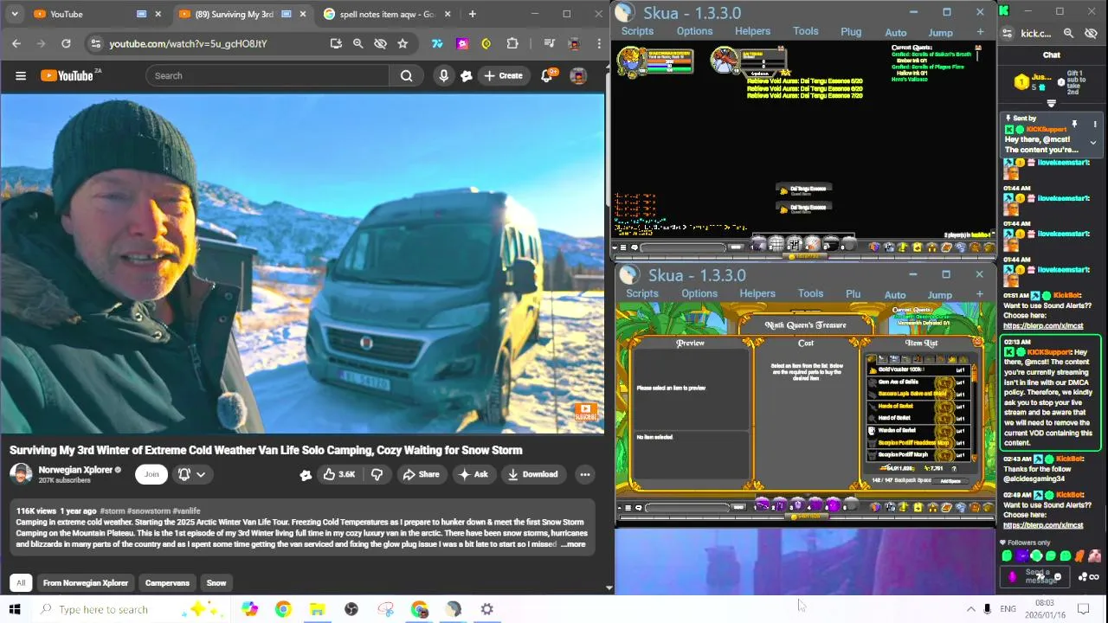Image resolution: width=1108 pixels, height=623 pixels.
Task: Open Scripts menu in bottom Skua window
Action: point(642,293)
